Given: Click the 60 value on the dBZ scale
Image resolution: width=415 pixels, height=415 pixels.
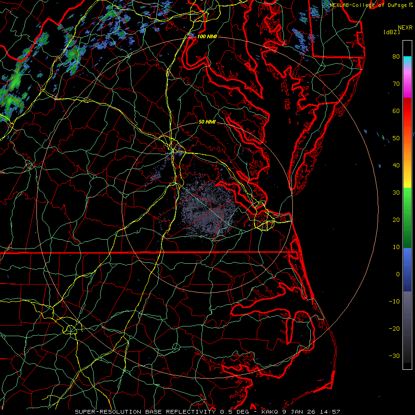Looking at the screenshot, I should tap(396, 111).
